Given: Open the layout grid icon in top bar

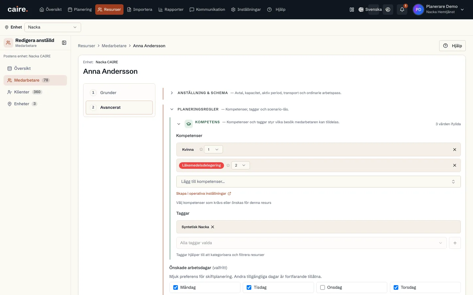Looking at the screenshot, I should point(352,10).
